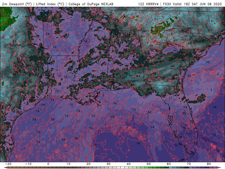Click the color bar's left end arrow
Viewport: 225px width, 169px height.
click(6, 168)
